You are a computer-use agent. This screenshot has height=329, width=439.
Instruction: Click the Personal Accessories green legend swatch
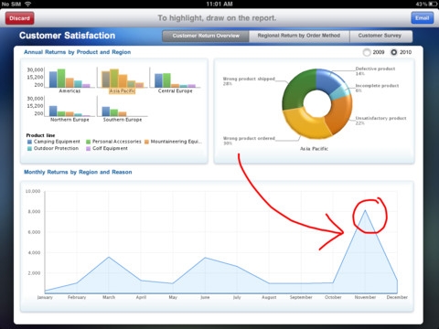click(x=89, y=142)
